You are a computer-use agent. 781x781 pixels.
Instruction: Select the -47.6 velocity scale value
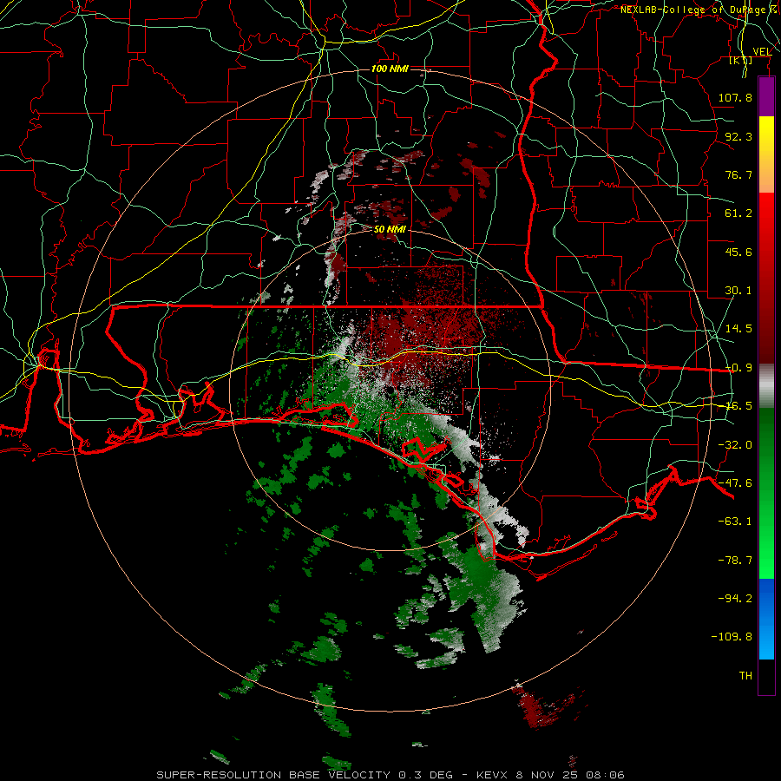coord(735,483)
